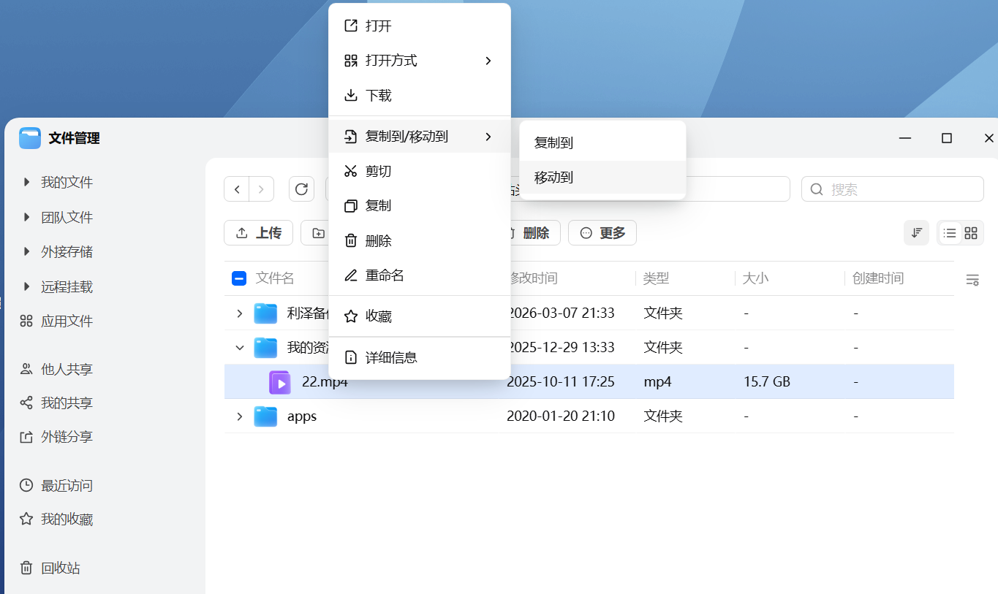Choose 收藏 from the context menu
The image size is (998, 594).
(x=420, y=316)
